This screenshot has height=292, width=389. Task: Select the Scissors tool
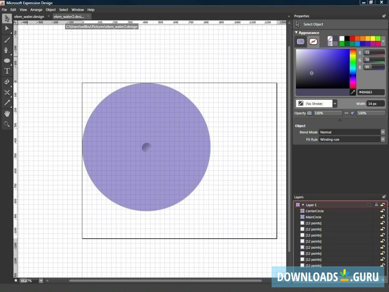coord(7,92)
